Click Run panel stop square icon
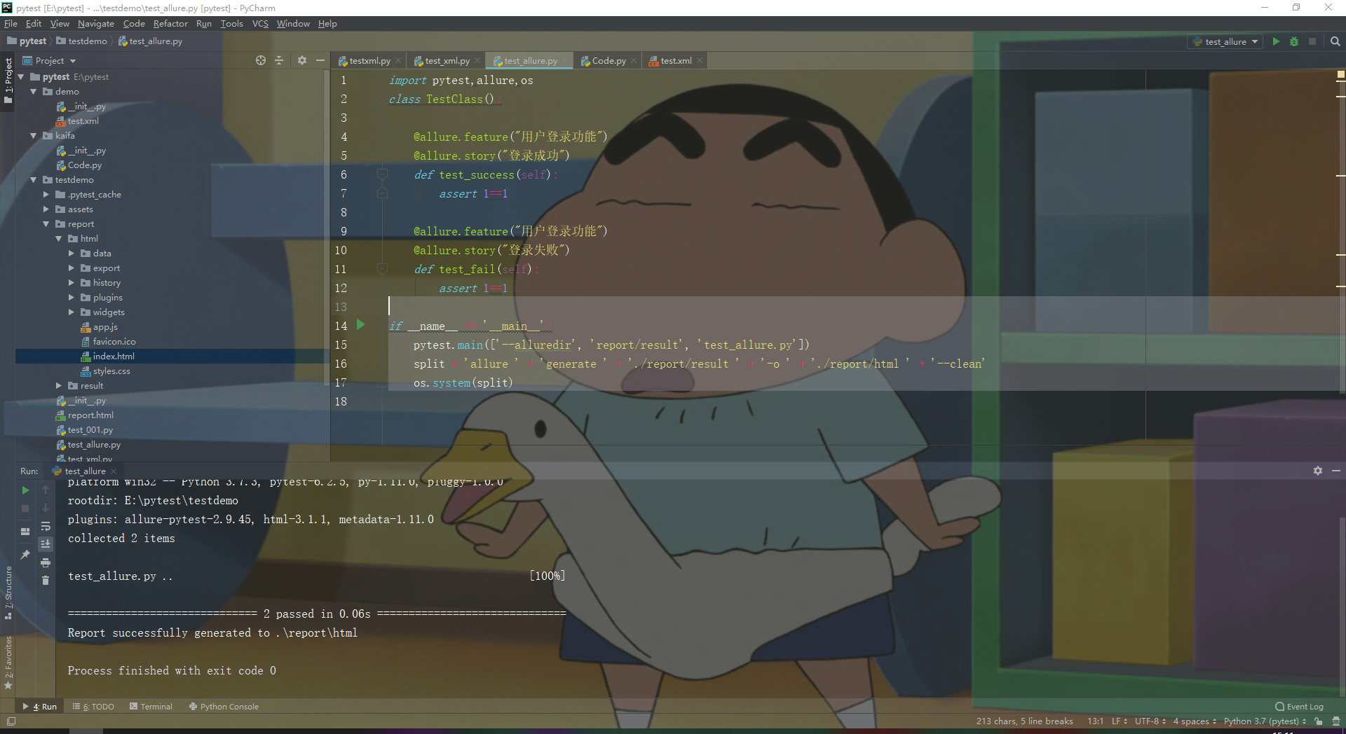The image size is (1346, 734). point(25,508)
